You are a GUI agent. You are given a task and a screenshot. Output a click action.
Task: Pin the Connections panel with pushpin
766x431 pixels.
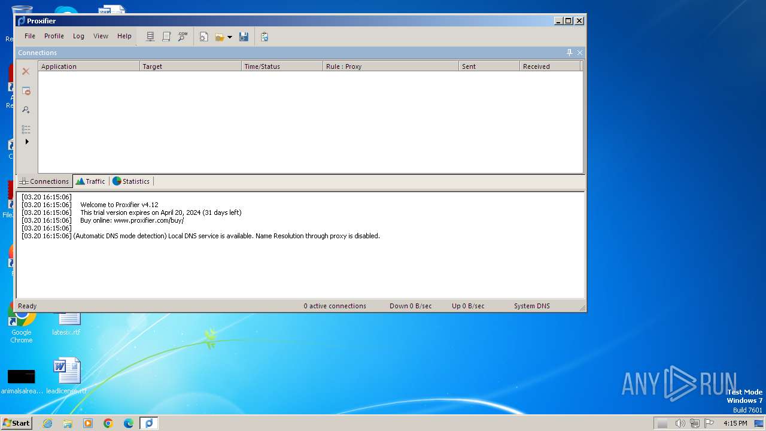click(569, 53)
